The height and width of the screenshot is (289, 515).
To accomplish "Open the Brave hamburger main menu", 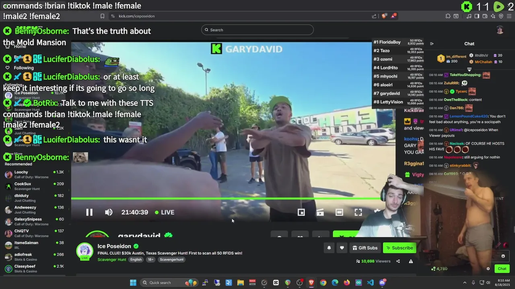I will (x=509, y=16).
